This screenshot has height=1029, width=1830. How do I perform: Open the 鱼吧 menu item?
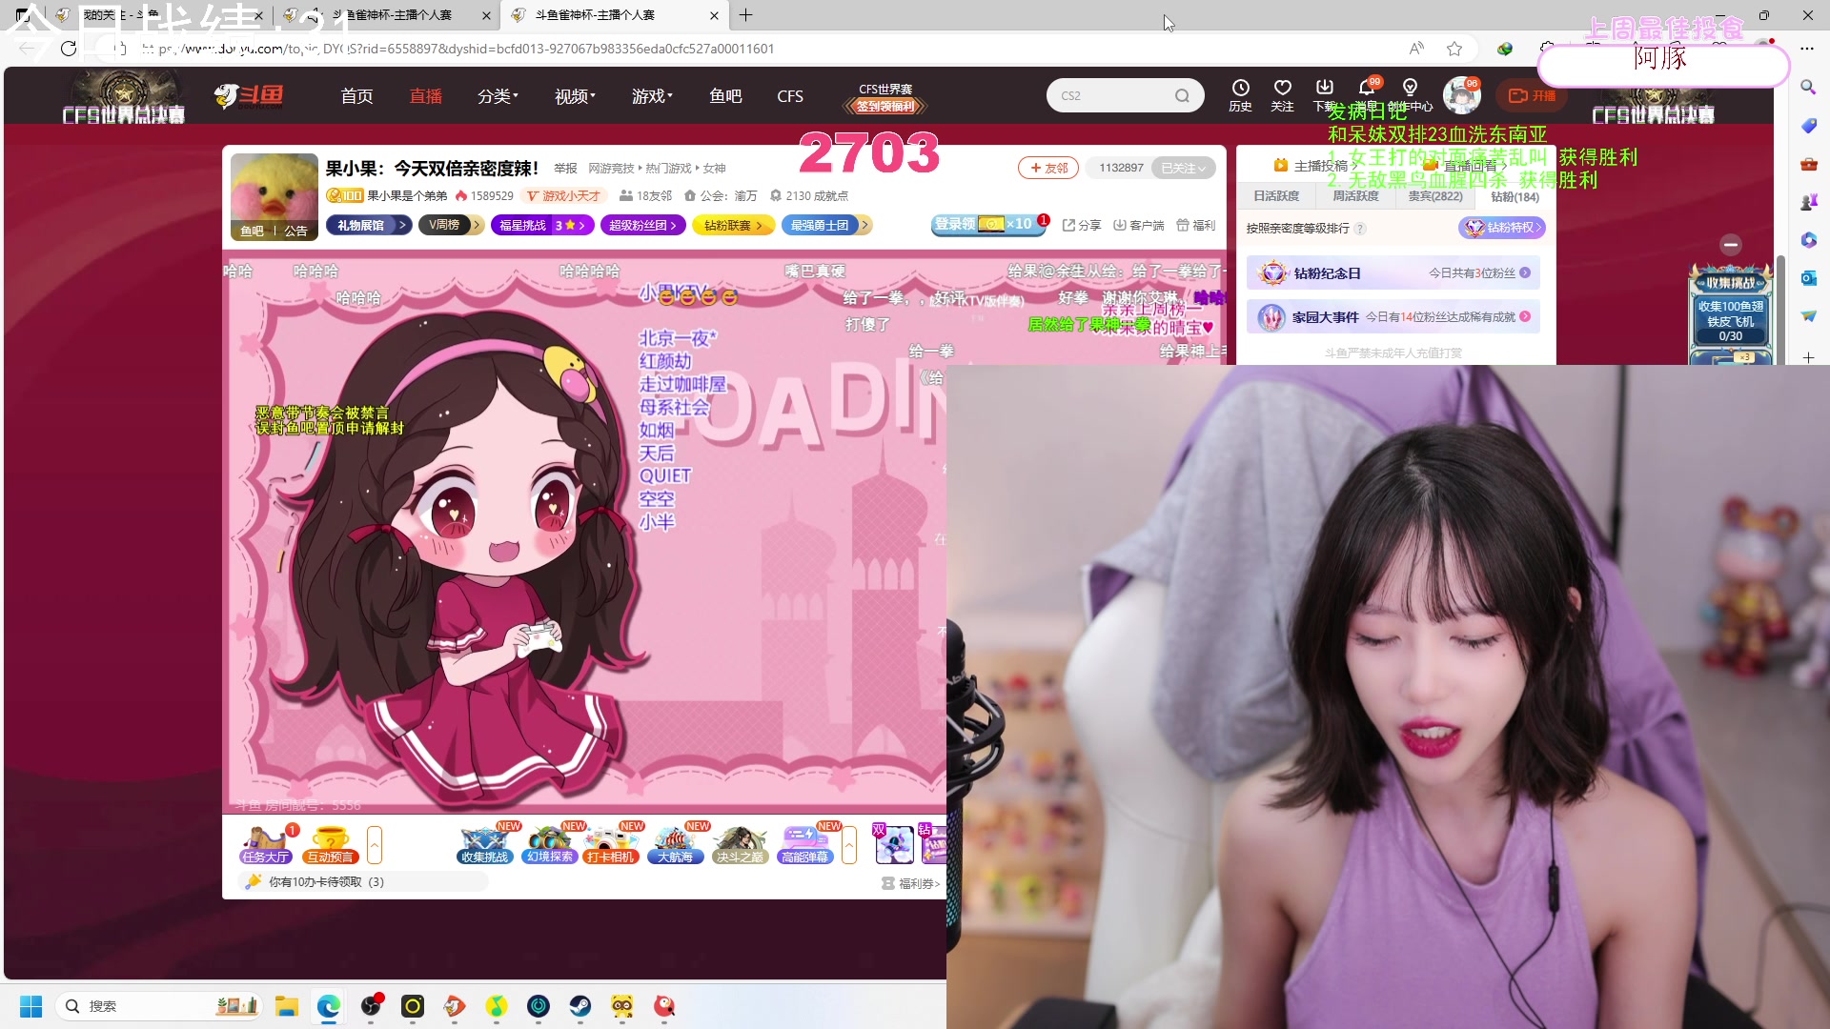click(725, 96)
